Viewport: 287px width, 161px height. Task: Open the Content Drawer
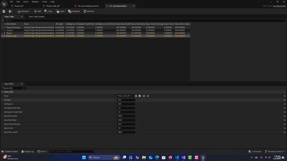tap(10, 152)
